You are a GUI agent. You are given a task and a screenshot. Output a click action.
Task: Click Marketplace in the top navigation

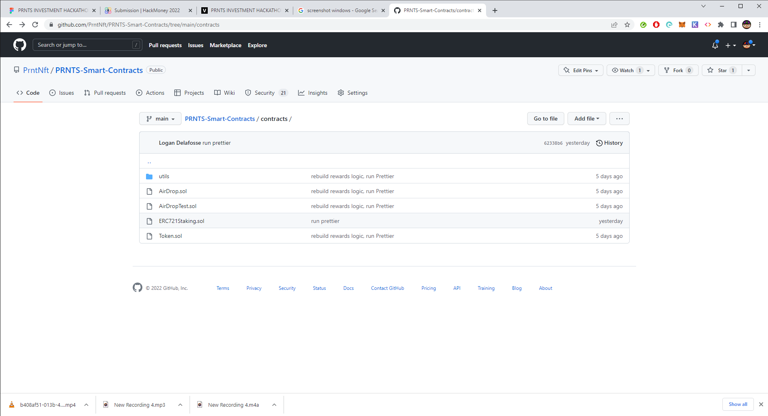click(225, 45)
